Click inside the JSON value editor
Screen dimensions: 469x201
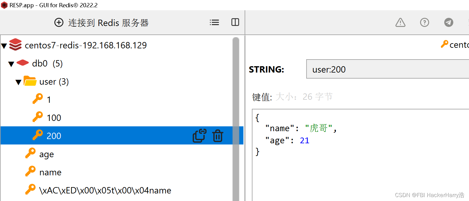point(361,155)
